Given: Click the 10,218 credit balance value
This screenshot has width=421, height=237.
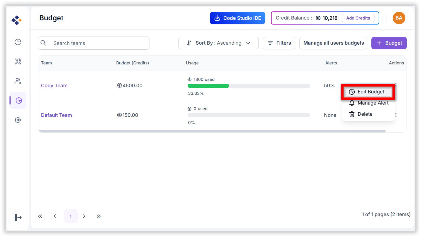Looking at the screenshot, I should click(x=330, y=18).
